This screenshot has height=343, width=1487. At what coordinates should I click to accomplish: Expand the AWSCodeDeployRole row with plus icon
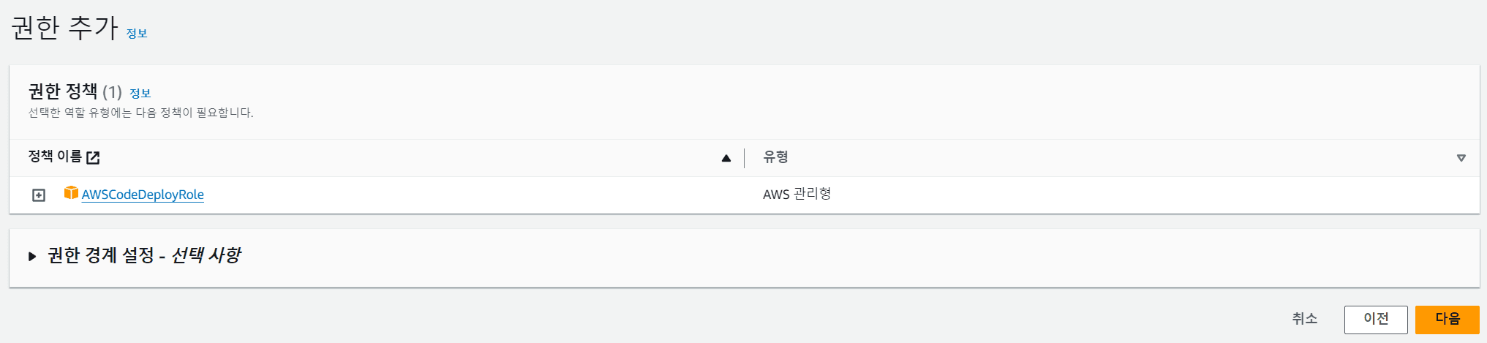point(39,195)
